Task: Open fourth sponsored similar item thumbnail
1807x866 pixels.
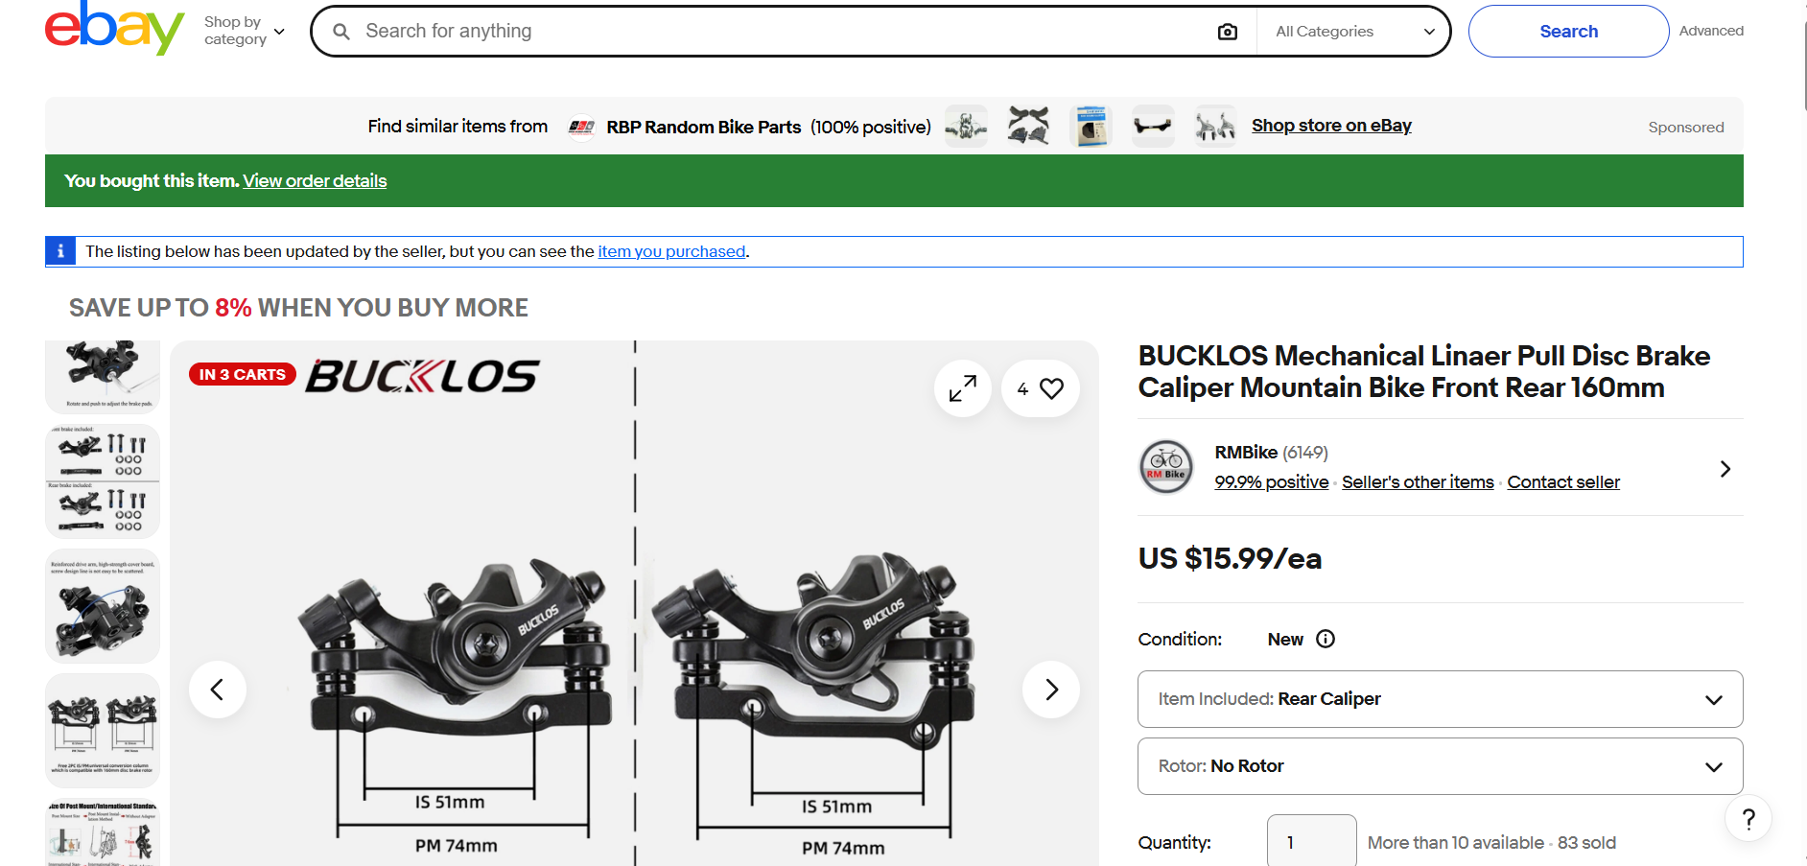Action: (1154, 126)
